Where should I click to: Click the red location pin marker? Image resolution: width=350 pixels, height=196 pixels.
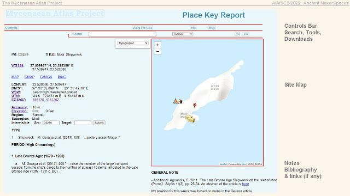[x=195, y=106]
